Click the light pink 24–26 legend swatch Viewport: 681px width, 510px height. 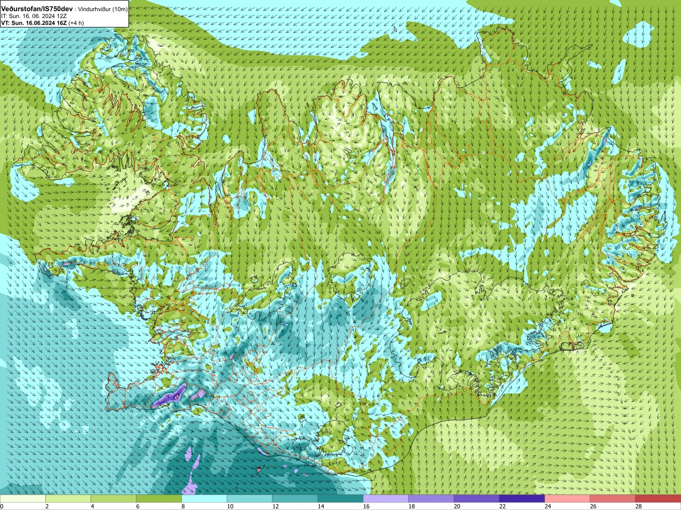coord(568,499)
